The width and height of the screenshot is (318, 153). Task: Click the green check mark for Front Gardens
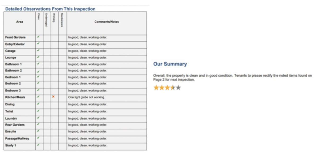click(38, 37)
